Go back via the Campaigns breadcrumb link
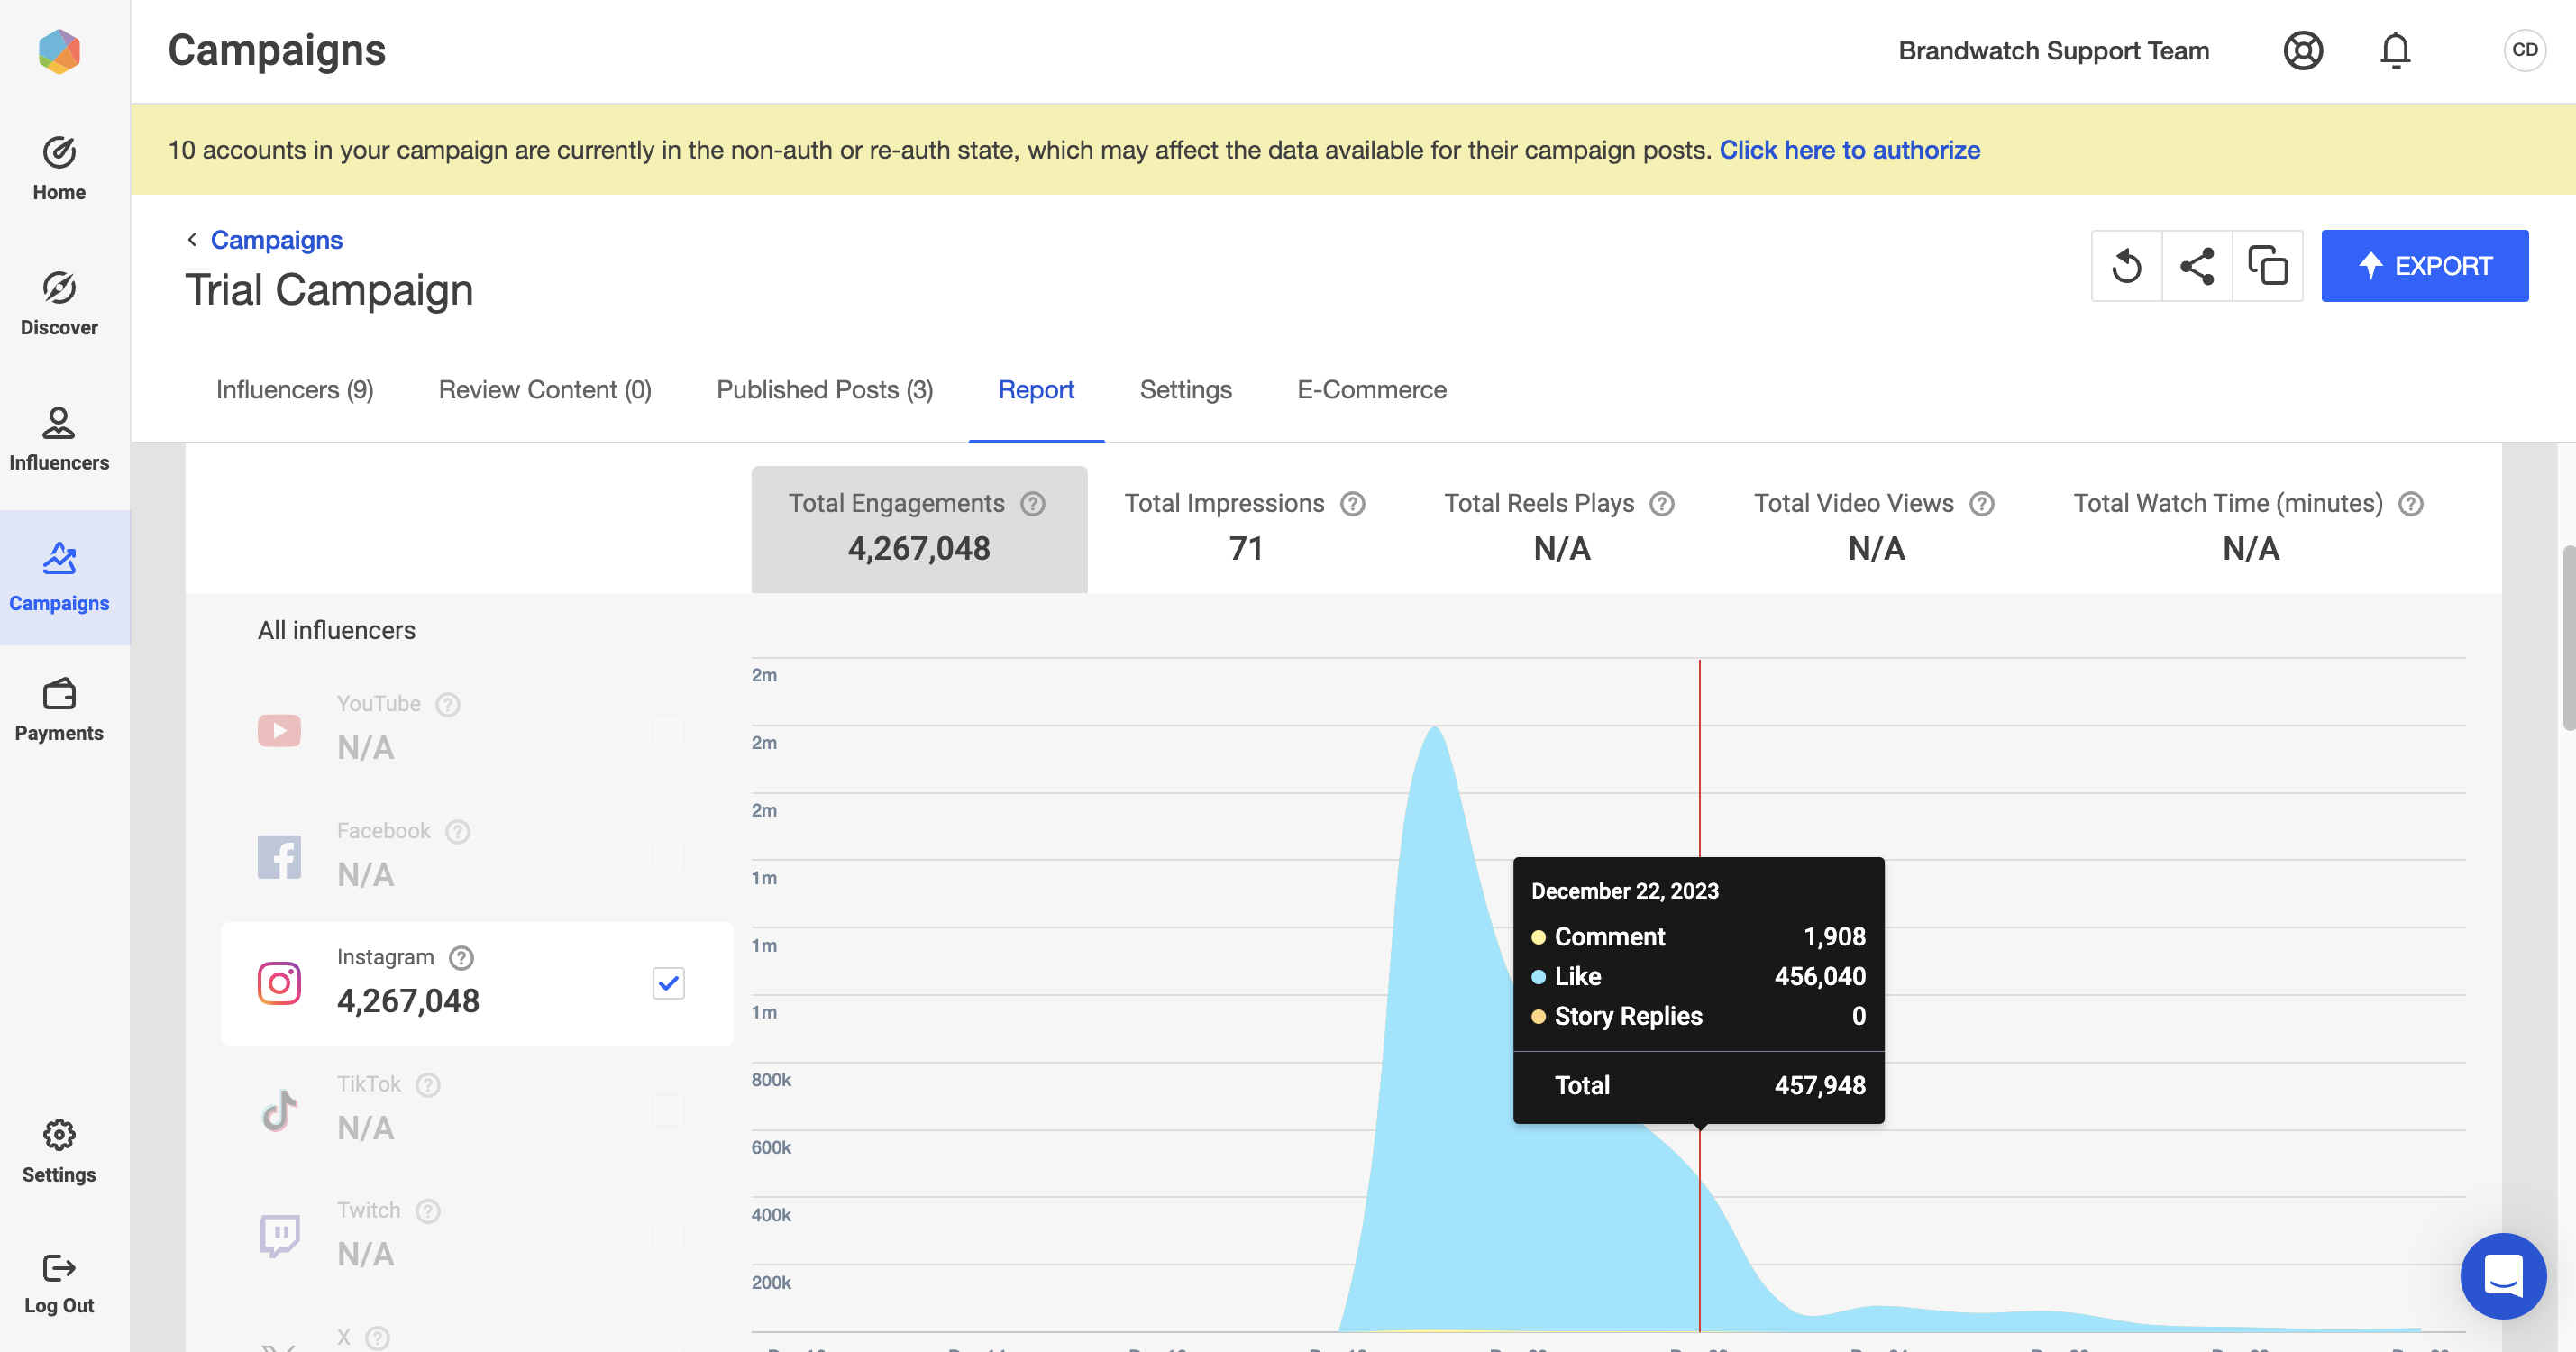The image size is (2576, 1352). (x=276, y=240)
